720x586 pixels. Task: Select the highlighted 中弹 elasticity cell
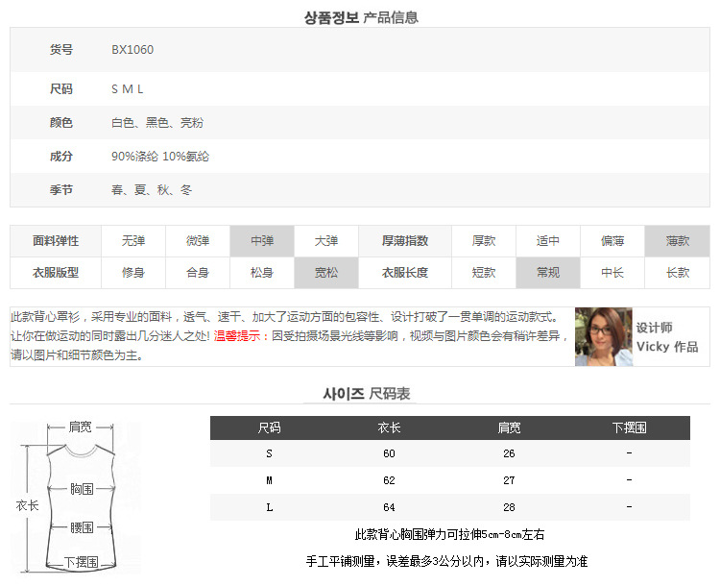pyautogui.click(x=262, y=241)
